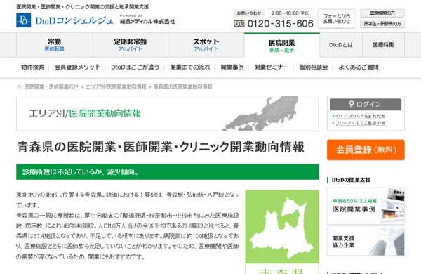Viewport: 421px width, 274px height.
Task: Click the Aomori prefecture map image
Action: [x=282, y=226]
